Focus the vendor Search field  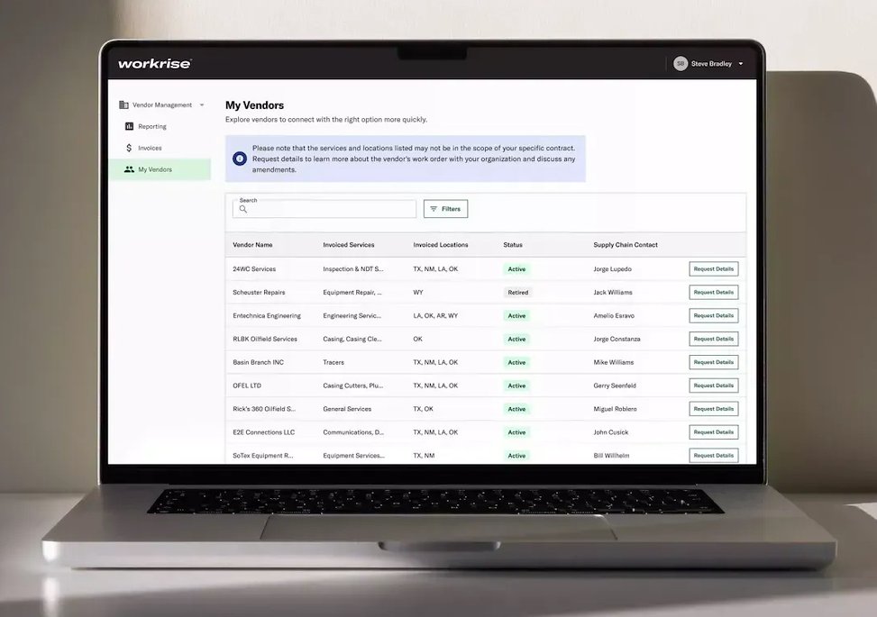tap(324, 209)
